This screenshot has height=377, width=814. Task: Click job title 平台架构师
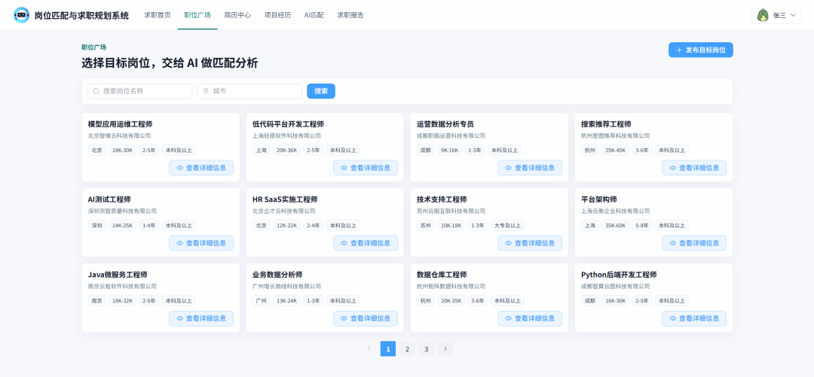click(x=598, y=199)
